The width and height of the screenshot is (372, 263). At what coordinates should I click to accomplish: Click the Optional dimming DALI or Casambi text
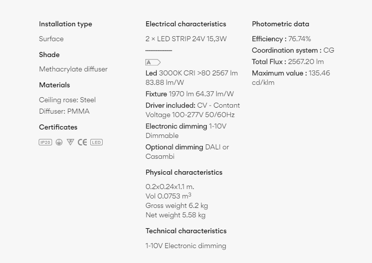(x=187, y=152)
